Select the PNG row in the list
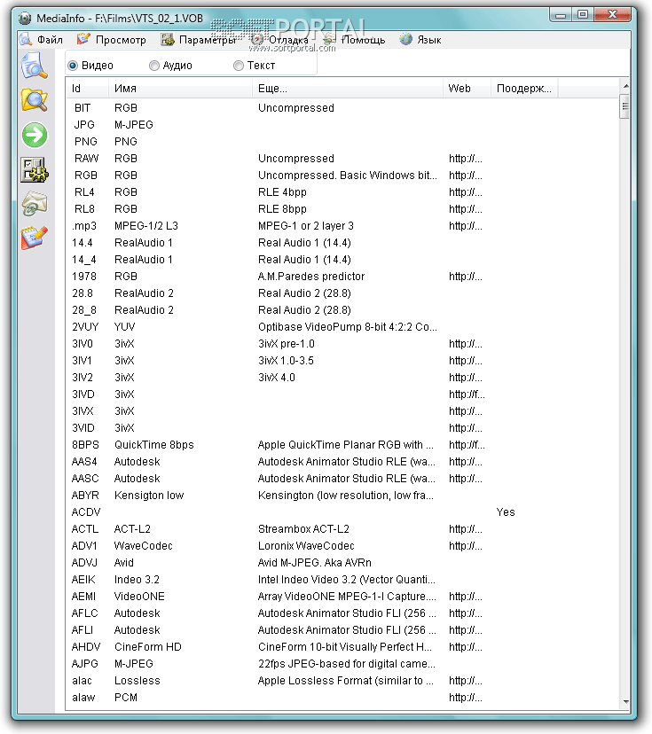This screenshot has width=652, height=734. (342, 142)
